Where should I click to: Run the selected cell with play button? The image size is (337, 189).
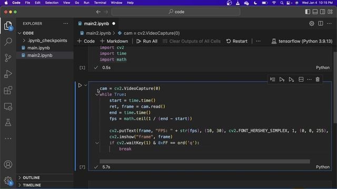(x=80, y=85)
